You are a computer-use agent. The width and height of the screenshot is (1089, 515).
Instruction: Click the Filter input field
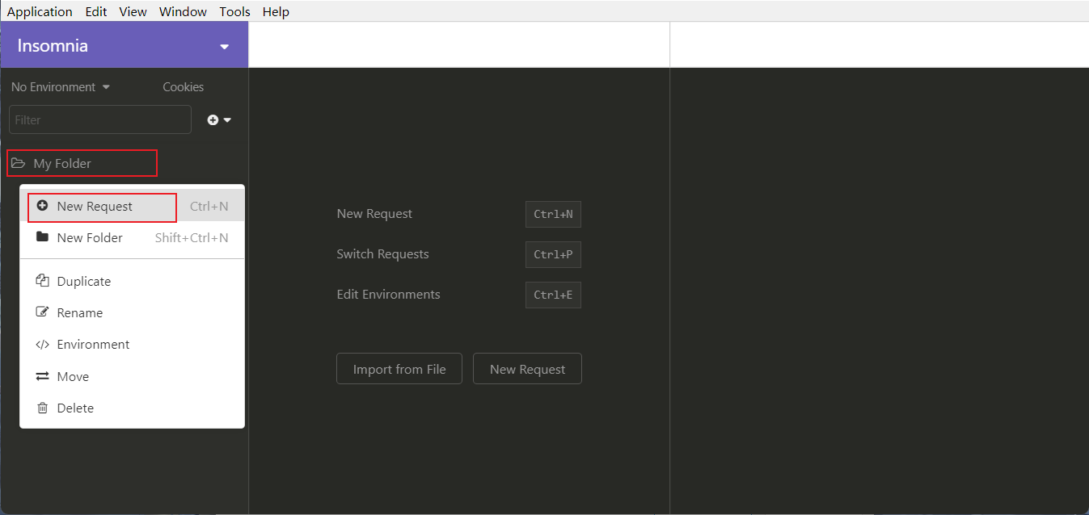click(x=100, y=119)
